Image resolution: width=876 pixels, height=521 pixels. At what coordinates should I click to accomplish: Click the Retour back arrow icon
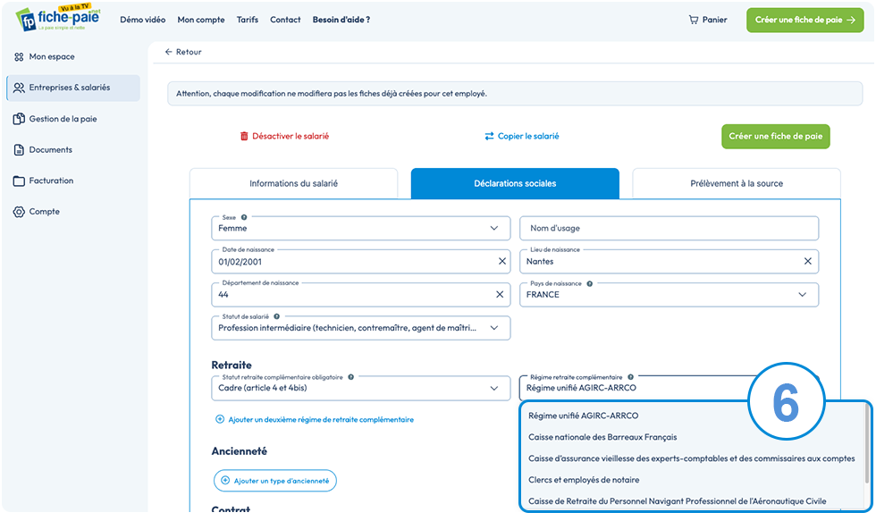[x=168, y=52]
